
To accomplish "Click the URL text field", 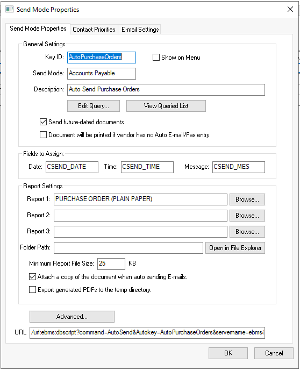I will click(147, 333).
